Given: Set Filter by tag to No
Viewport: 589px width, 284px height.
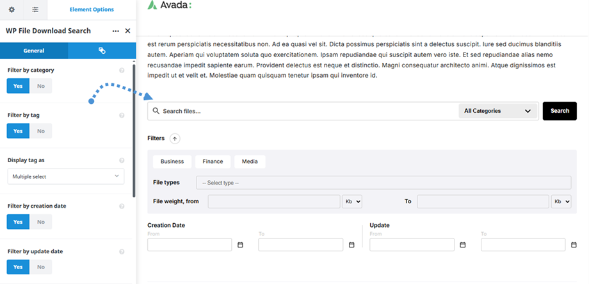Looking at the screenshot, I should (40, 131).
